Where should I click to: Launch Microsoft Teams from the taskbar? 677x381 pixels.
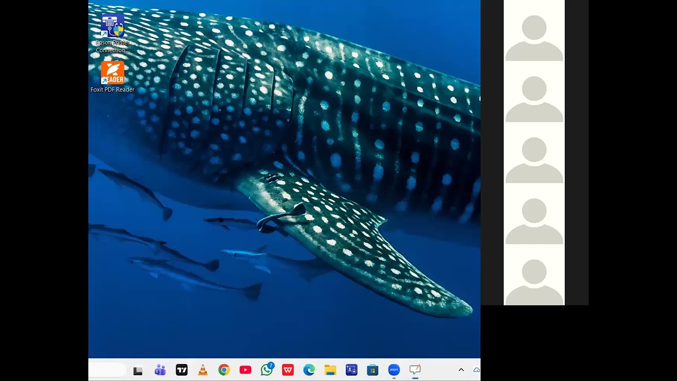pyautogui.click(x=160, y=370)
